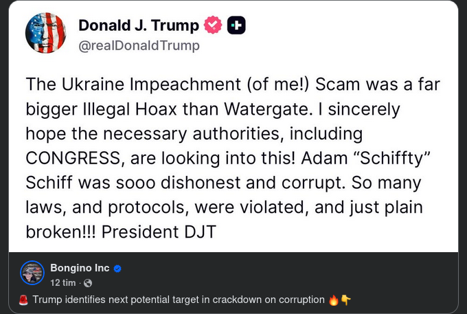Open the @realDonaldTrump handle

click(139, 46)
